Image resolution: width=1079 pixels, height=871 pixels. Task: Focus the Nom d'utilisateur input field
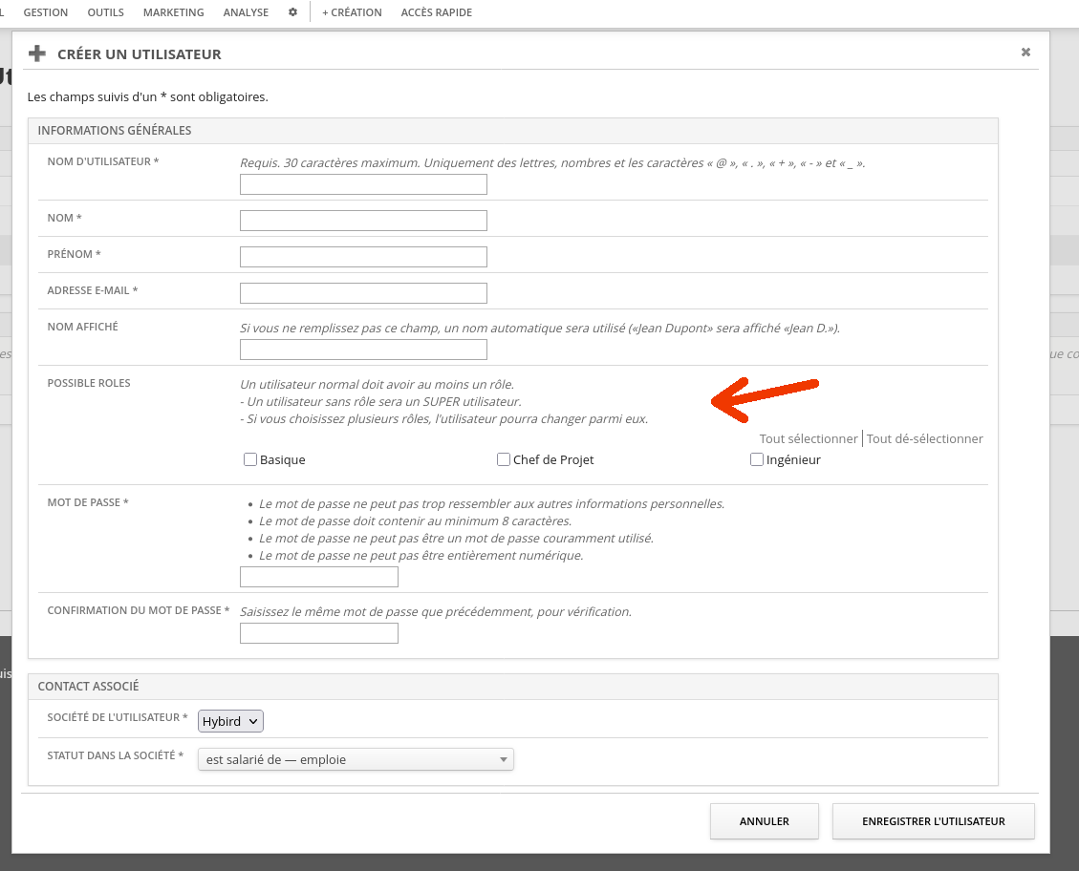pyautogui.click(x=363, y=184)
